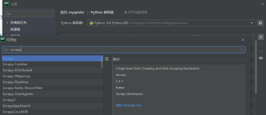The image size is (266, 115).
Task: Click Scrapy developers author text
Action: [x=129, y=94]
